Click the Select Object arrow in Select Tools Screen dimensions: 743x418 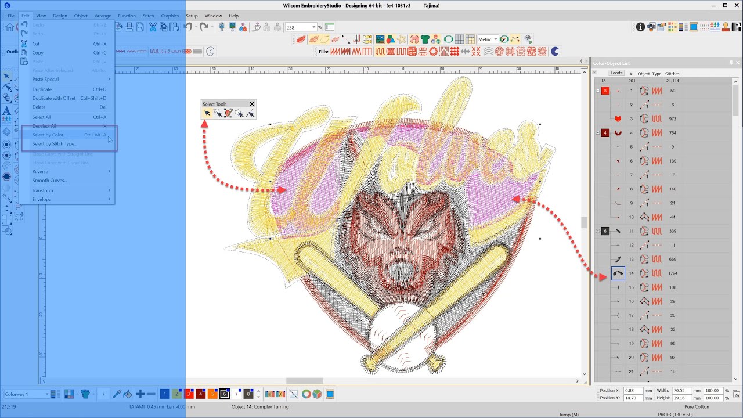207,114
